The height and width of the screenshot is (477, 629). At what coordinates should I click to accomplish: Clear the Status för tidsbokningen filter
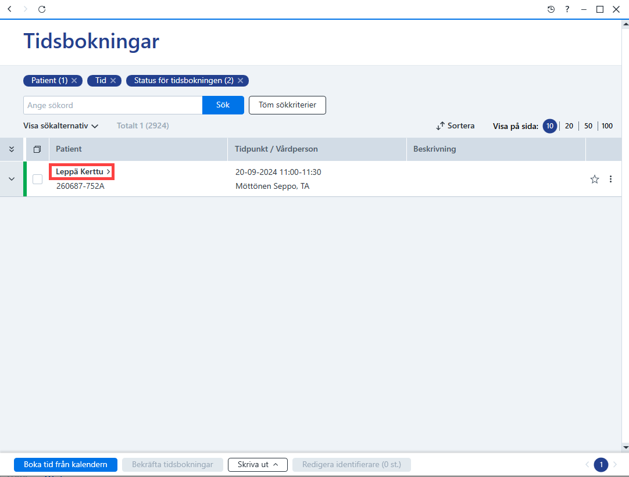[240, 81]
